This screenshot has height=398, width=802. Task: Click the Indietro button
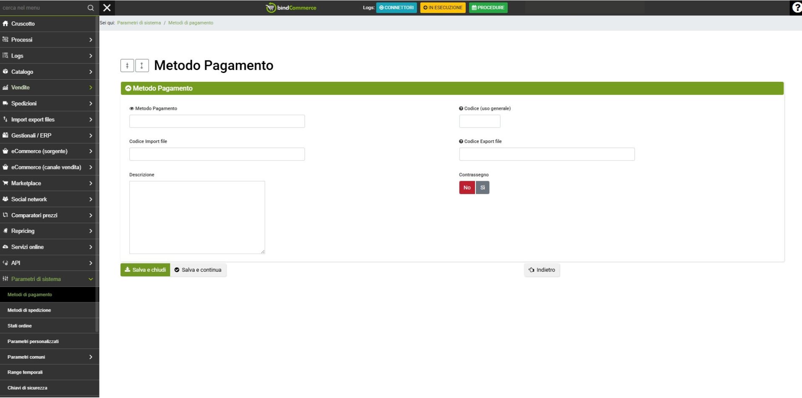542,270
